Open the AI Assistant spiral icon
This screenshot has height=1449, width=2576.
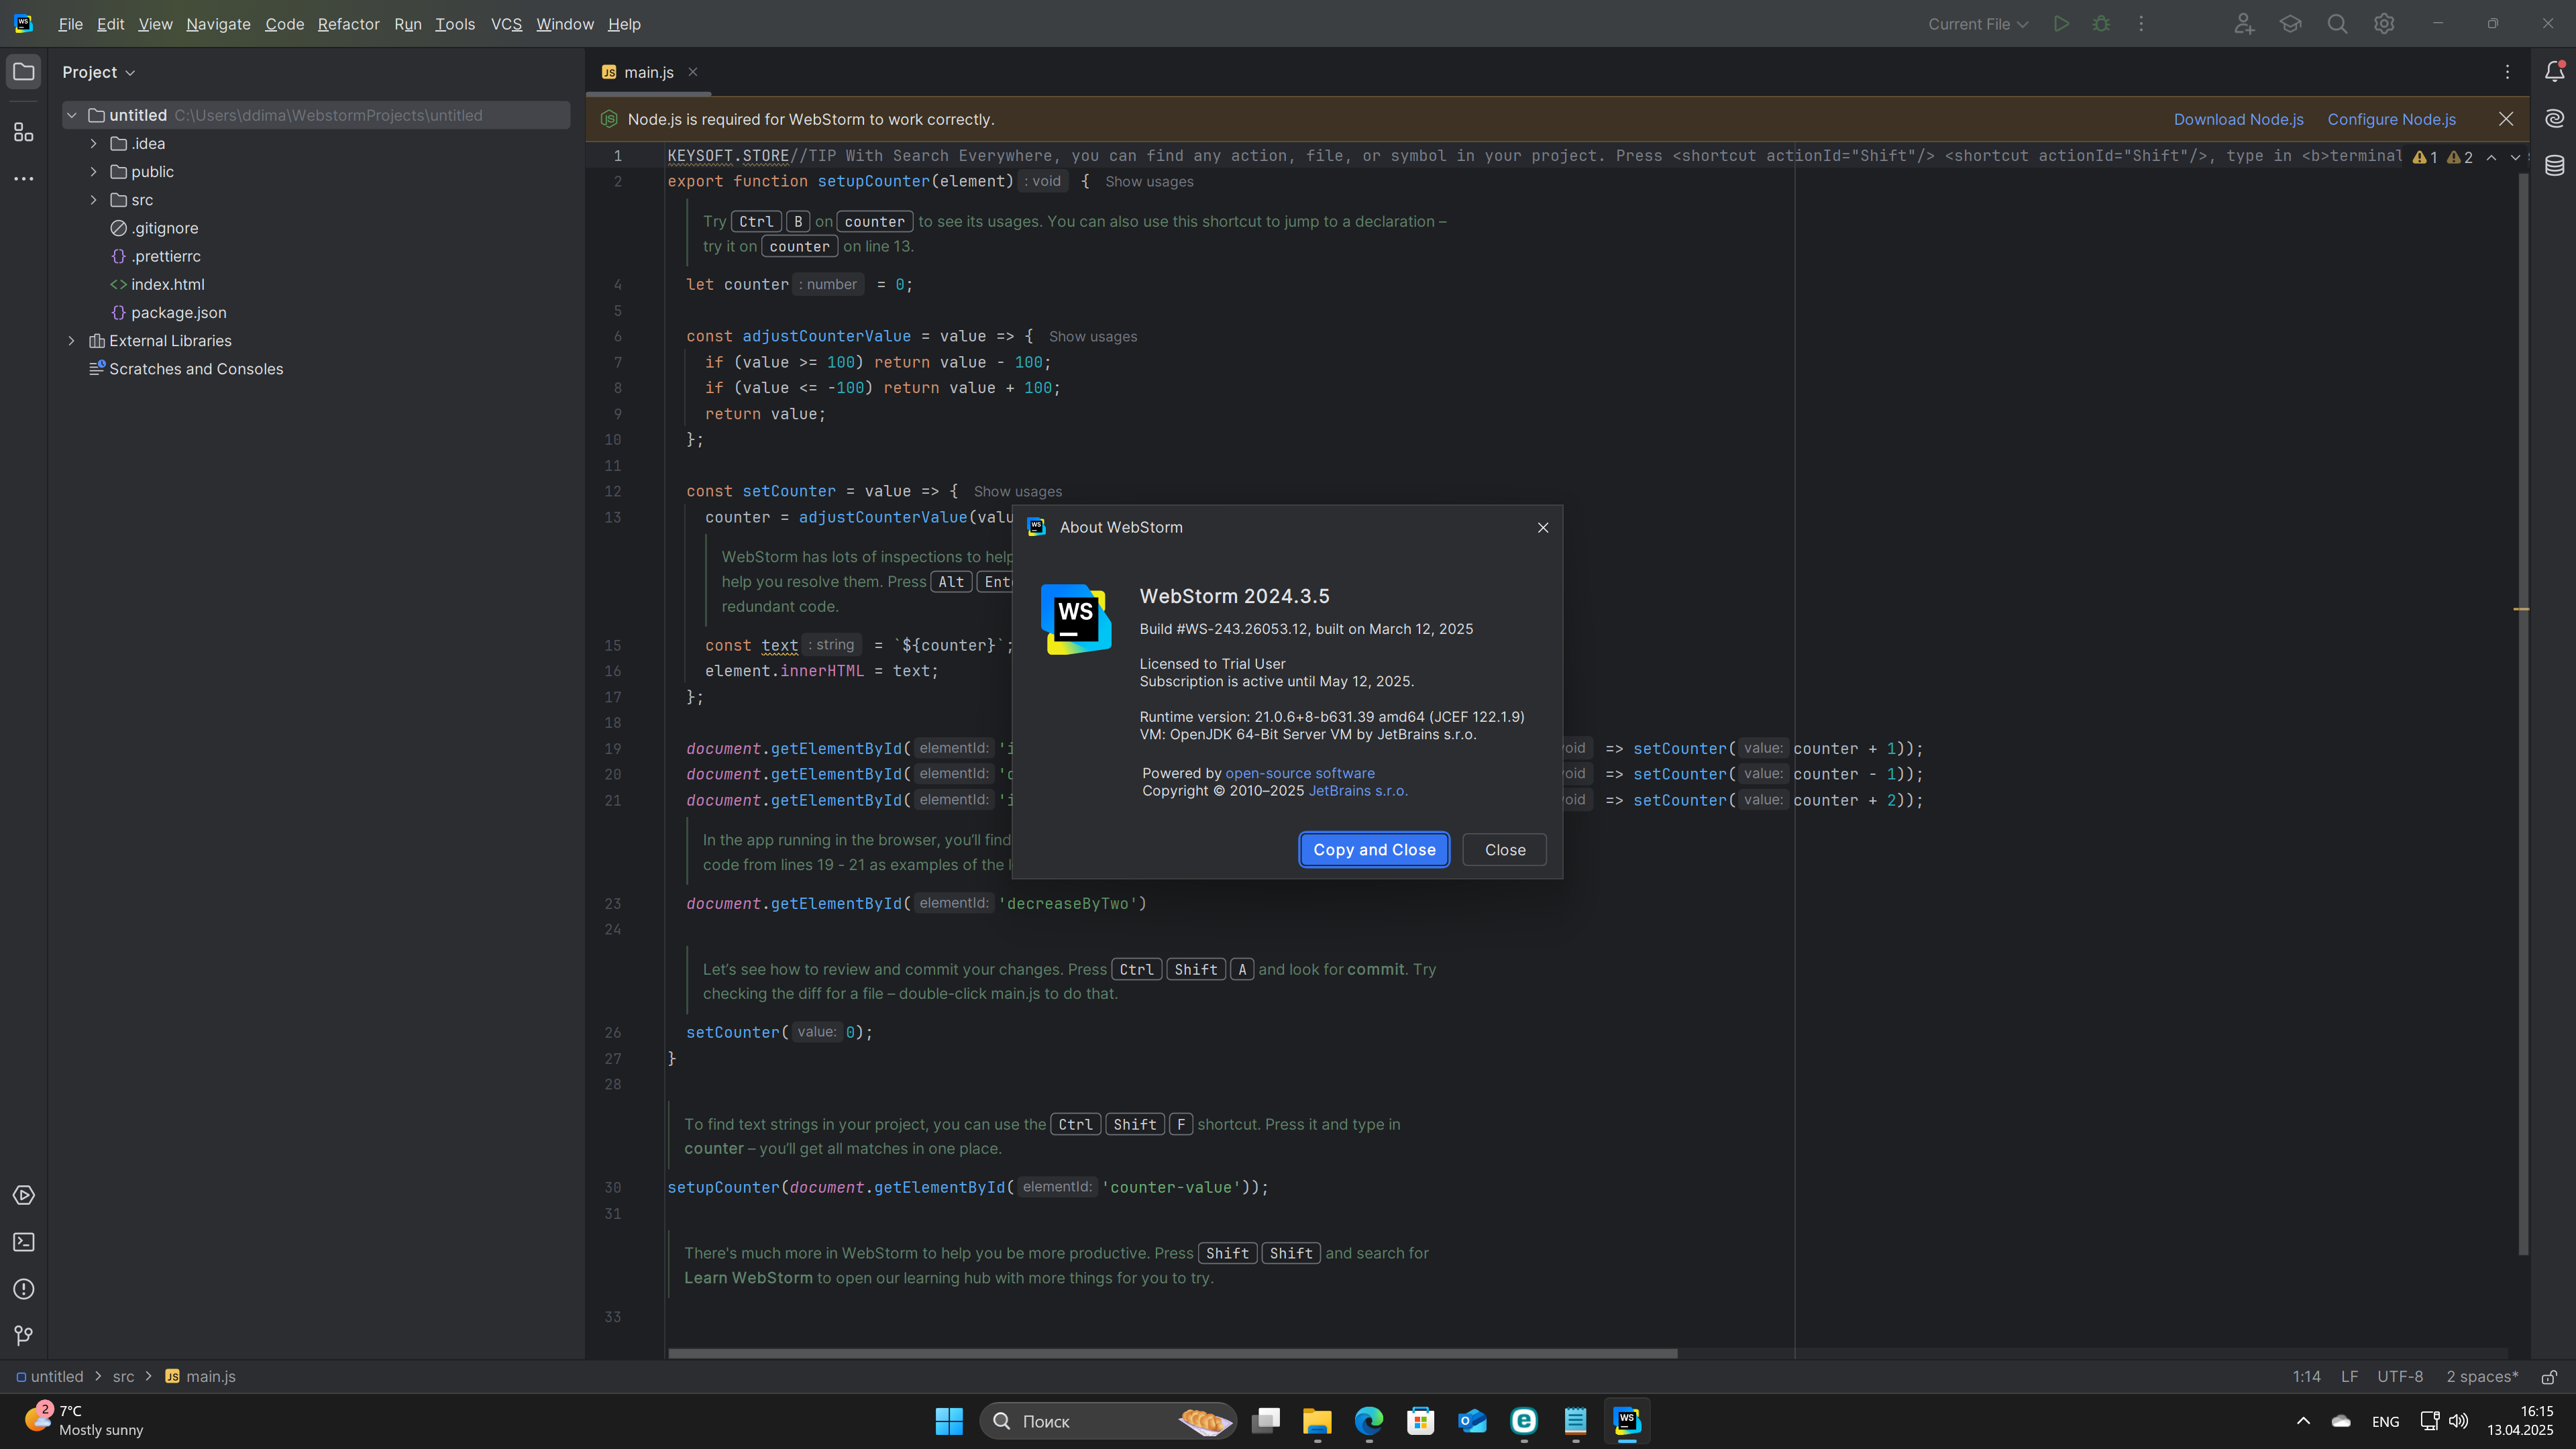[x=2554, y=118]
